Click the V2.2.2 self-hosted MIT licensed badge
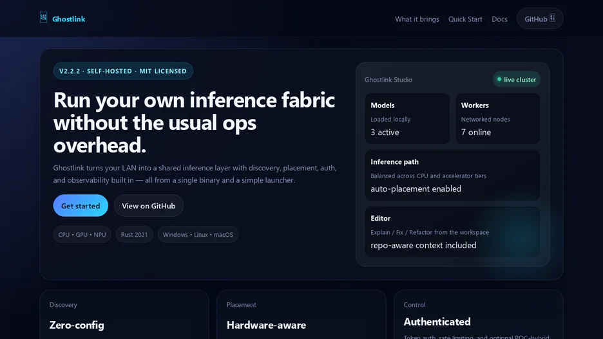603x339 pixels. (x=123, y=71)
